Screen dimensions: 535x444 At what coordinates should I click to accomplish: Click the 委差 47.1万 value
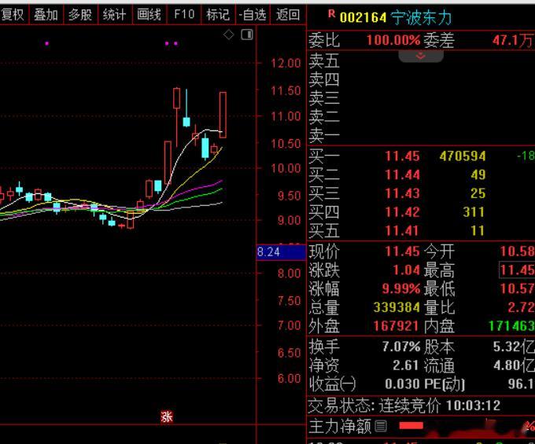[513, 41]
